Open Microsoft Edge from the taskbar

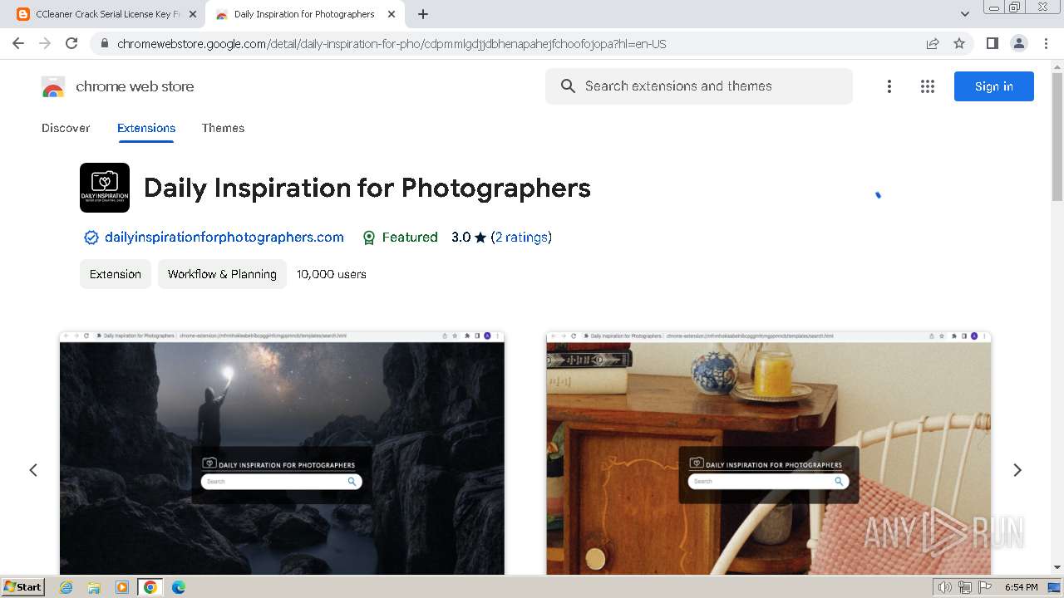pos(179,587)
